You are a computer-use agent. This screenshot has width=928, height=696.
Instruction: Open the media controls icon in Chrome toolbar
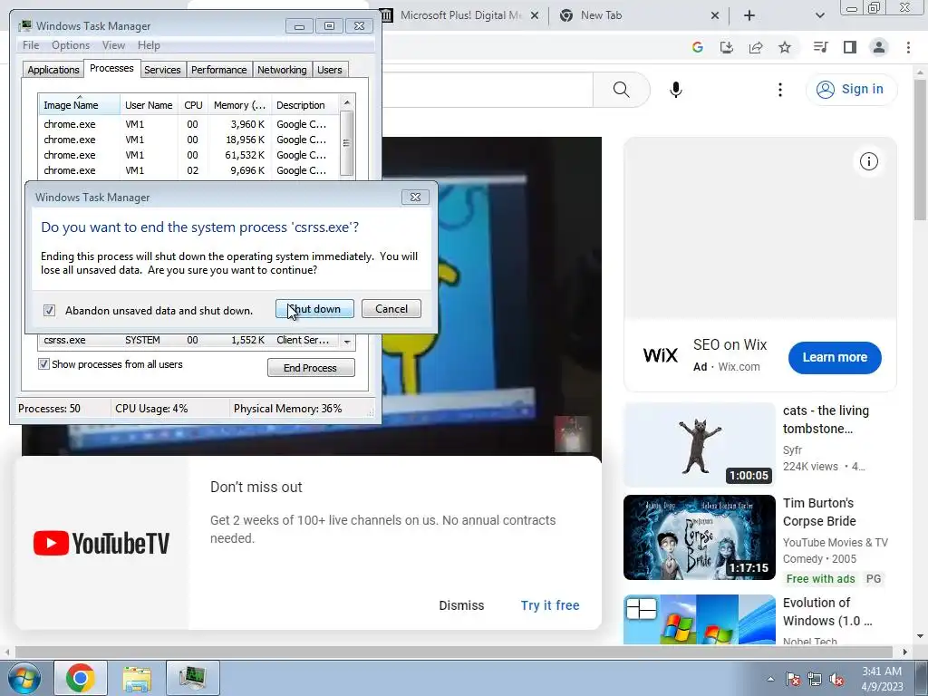820,47
